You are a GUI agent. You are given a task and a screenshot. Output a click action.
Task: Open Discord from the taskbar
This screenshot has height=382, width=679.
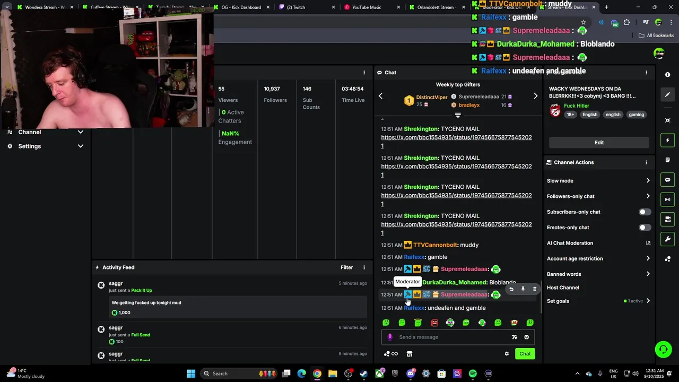411,374
